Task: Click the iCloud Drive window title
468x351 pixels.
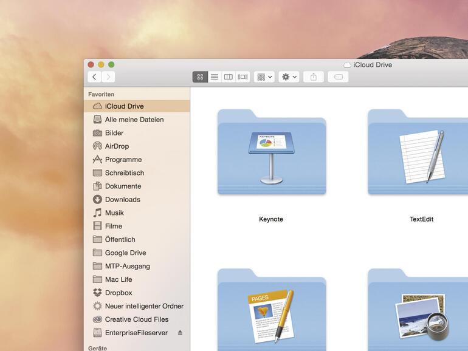Action: tap(373, 65)
